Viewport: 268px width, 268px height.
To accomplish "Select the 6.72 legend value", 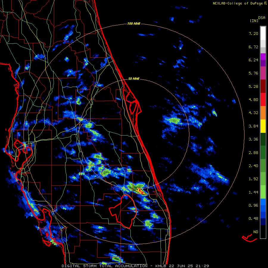I will (x=253, y=47).
